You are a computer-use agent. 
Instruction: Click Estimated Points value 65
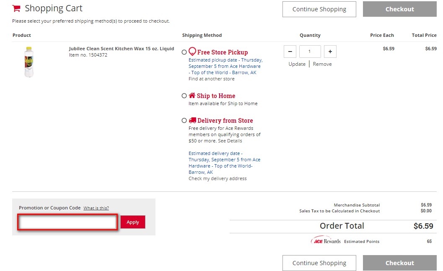click(x=429, y=241)
